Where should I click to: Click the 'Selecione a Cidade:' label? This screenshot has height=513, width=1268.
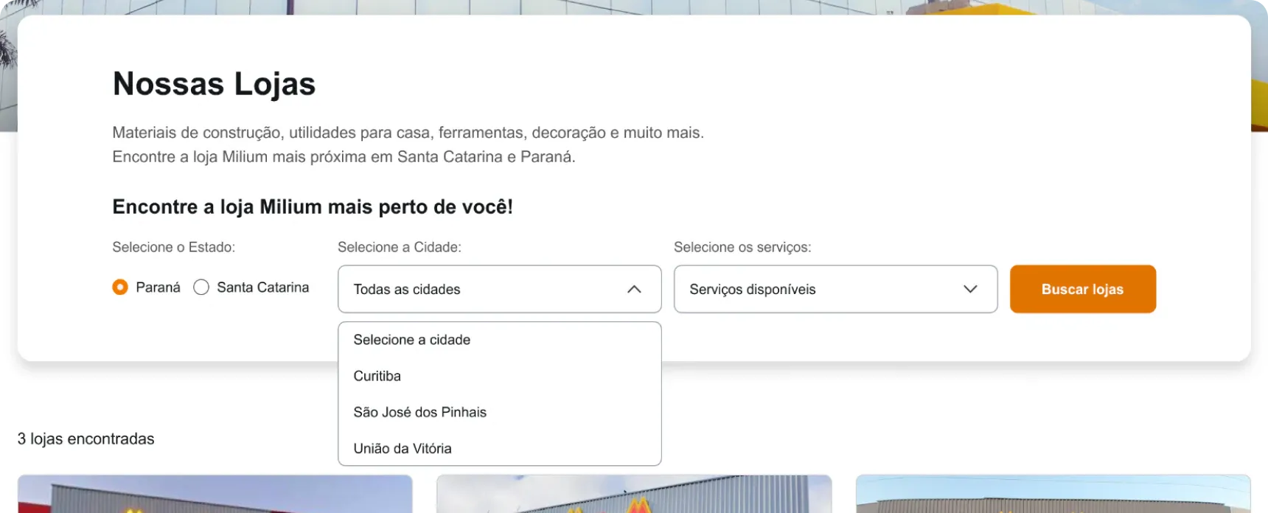pyautogui.click(x=399, y=247)
